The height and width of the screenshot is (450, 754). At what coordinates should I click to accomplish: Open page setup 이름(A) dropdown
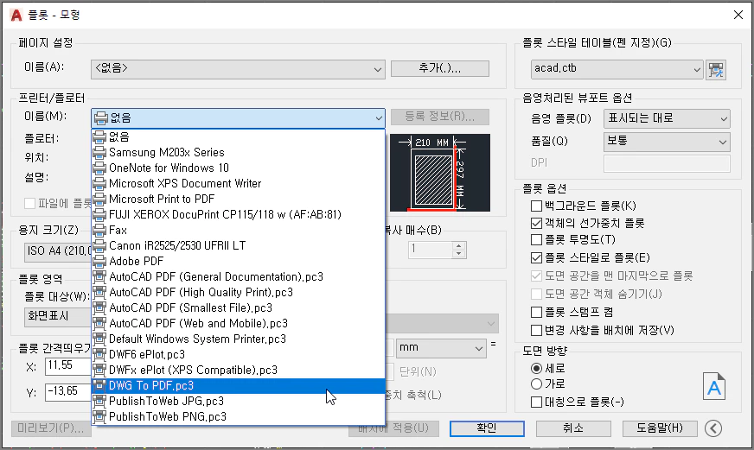pyautogui.click(x=238, y=69)
